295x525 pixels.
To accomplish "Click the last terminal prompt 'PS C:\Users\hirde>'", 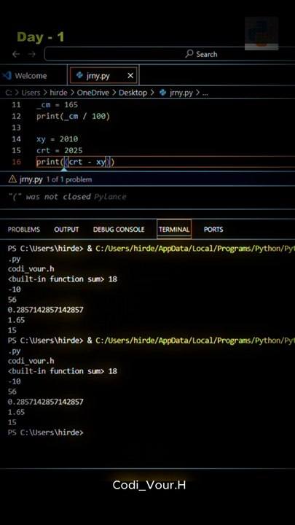I will pos(45,432).
